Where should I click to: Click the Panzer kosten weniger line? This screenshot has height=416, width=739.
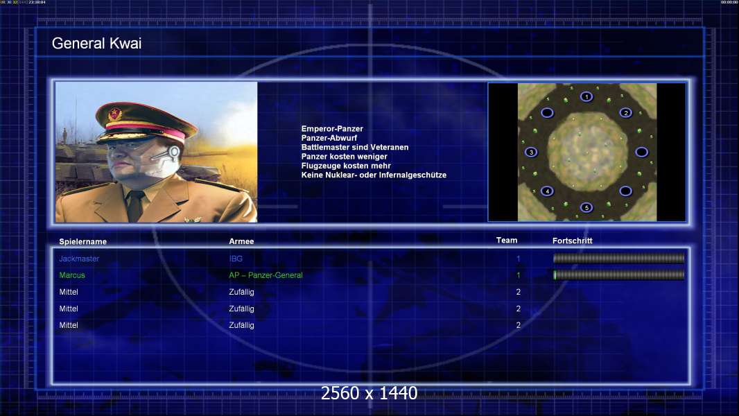(x=344, y=157)
